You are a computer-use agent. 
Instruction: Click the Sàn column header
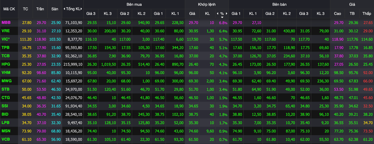(x=55, y=9)
